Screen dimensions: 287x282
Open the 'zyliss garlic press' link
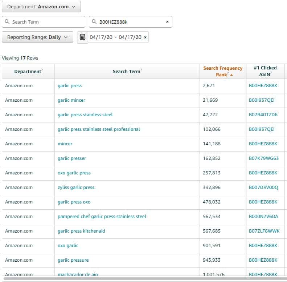(x=76, y=188)
